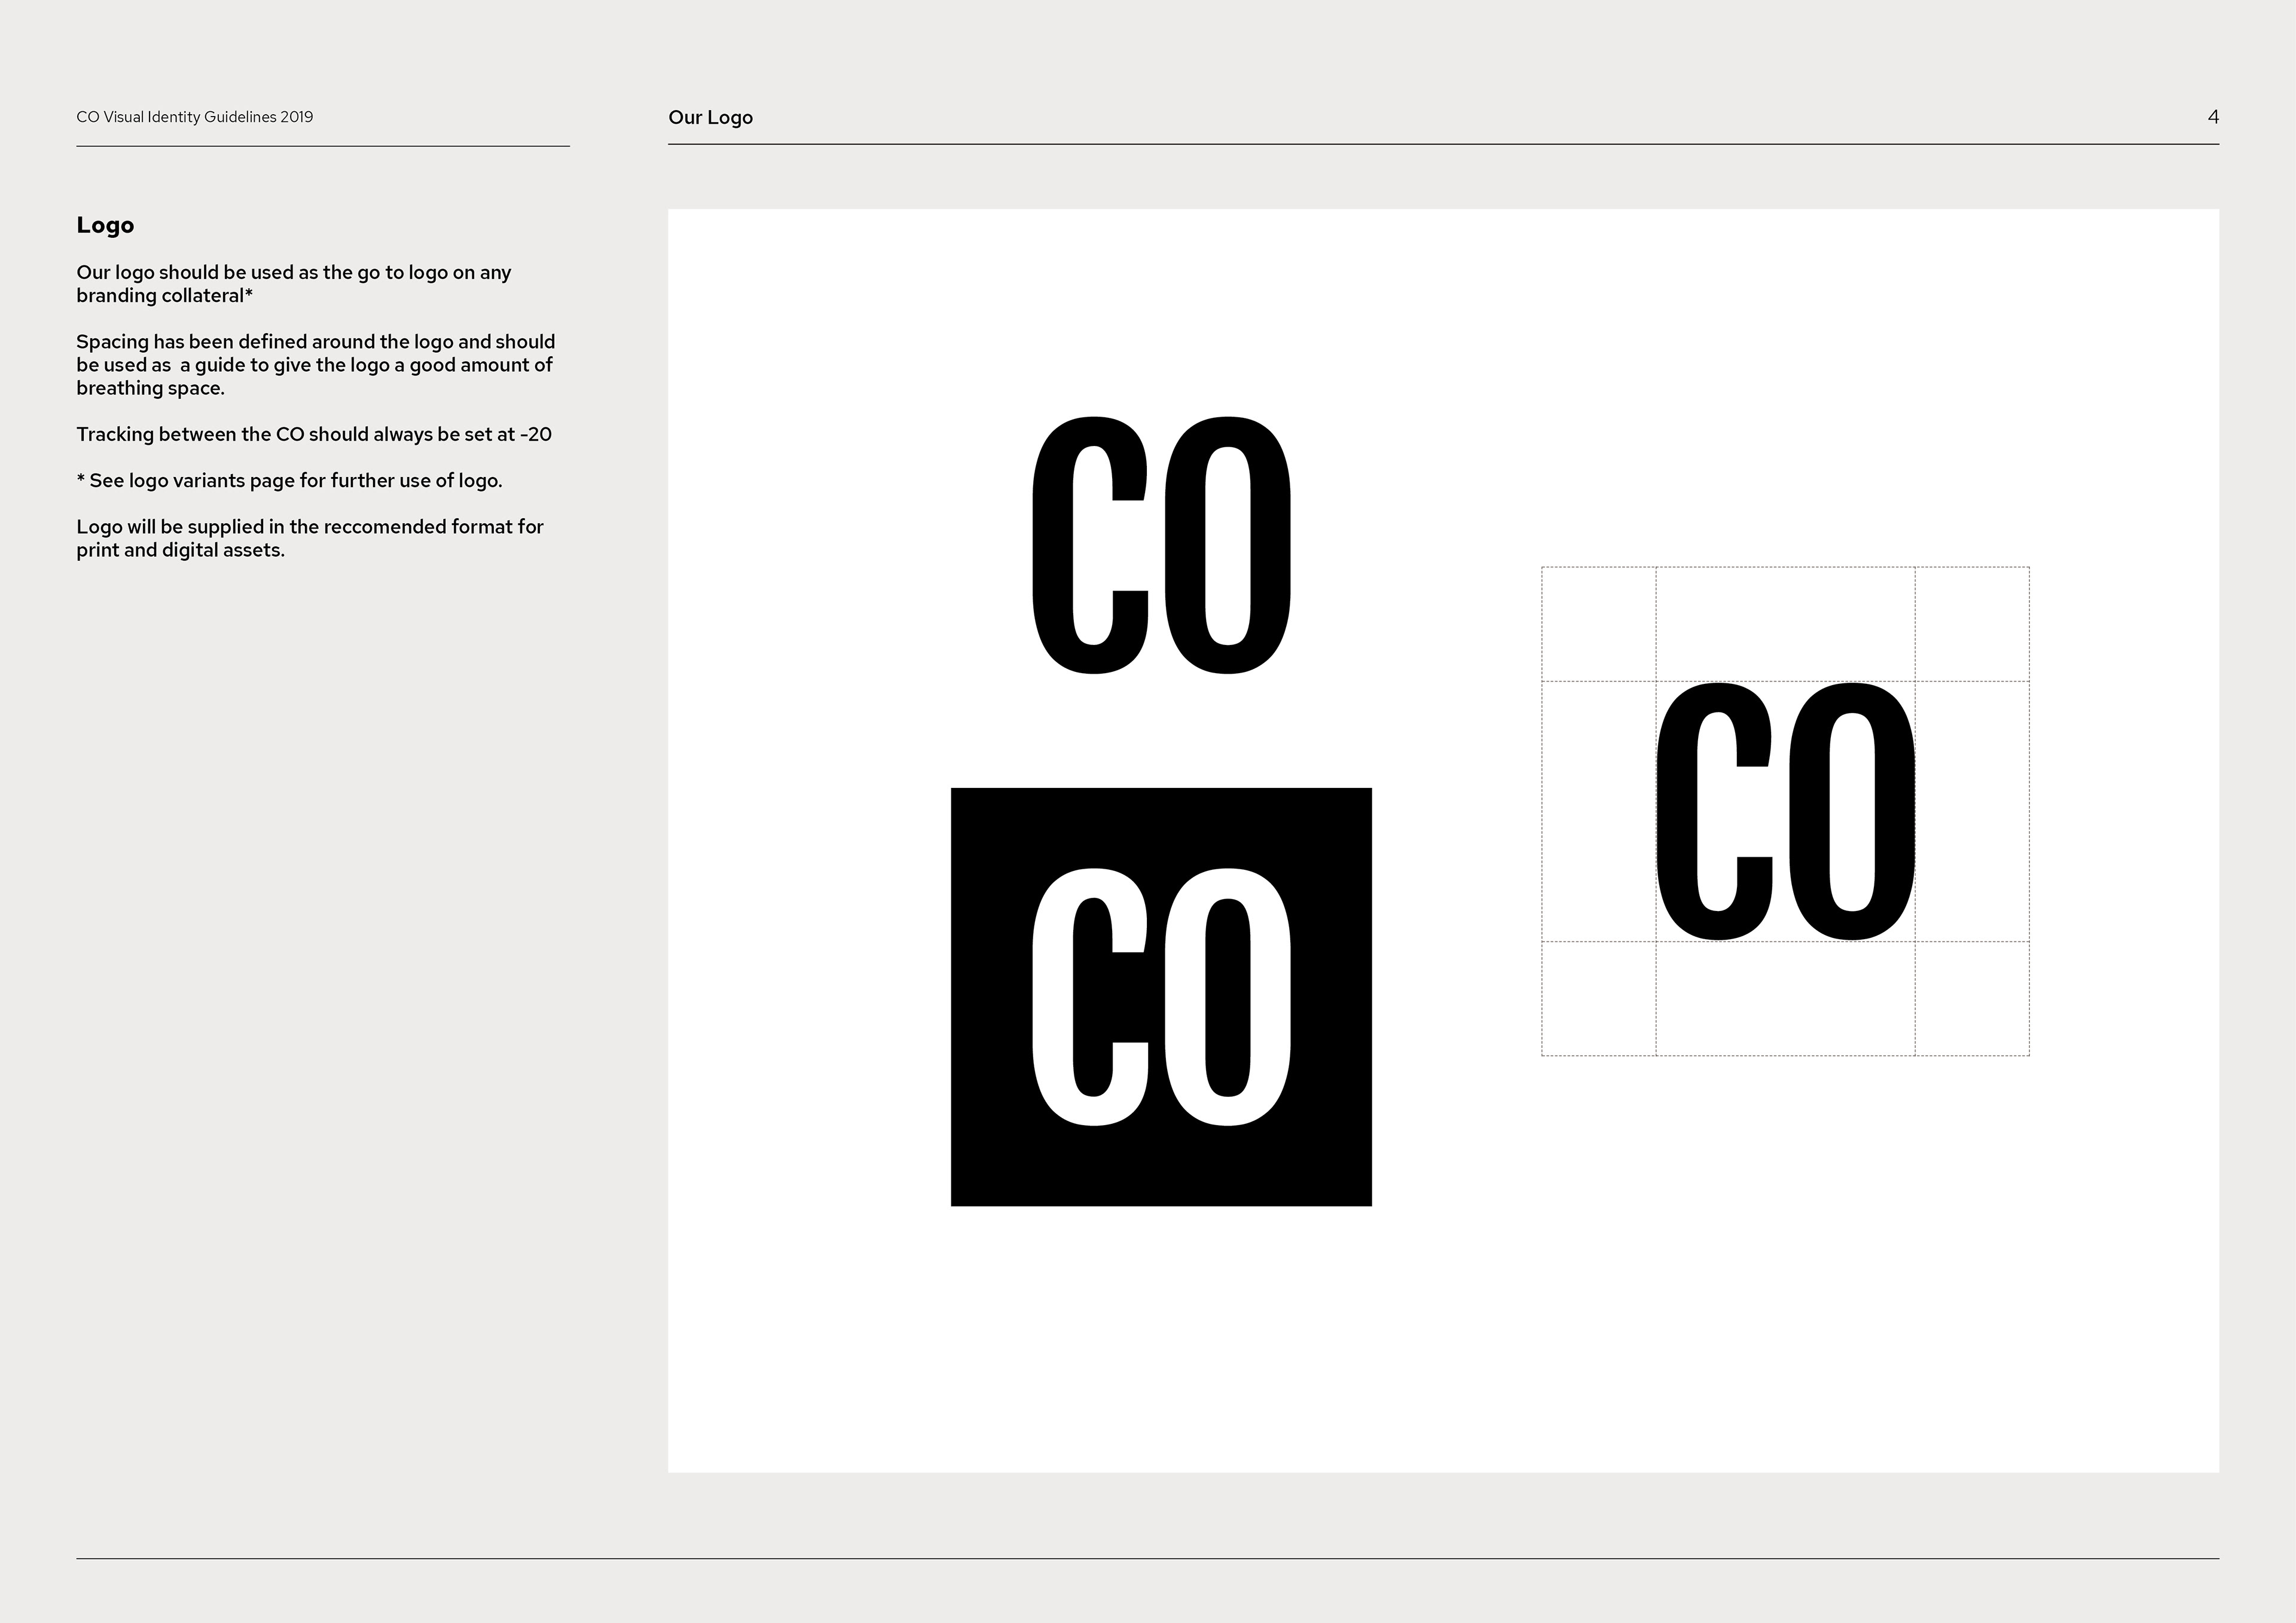Viewport: 2296px width, 1623px height.
Task: Click the line 'Tracking between the CO should always be set at -20'
Action: [x=314, y=434]
